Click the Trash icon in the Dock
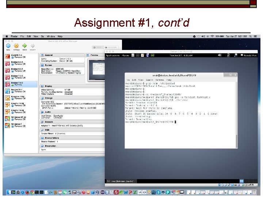Image resolution: width=263 pixels, height=197 pixels. [x=254, y=192]
